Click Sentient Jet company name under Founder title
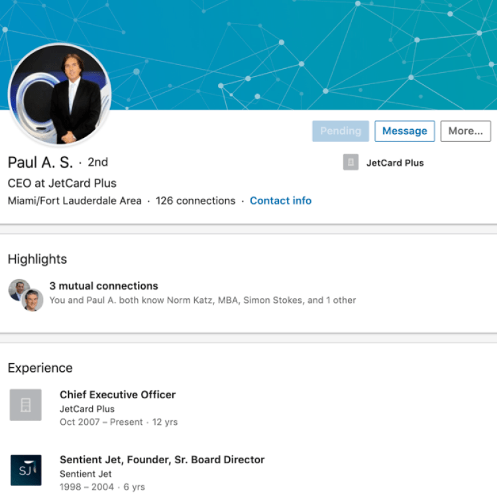 (85, 474)
